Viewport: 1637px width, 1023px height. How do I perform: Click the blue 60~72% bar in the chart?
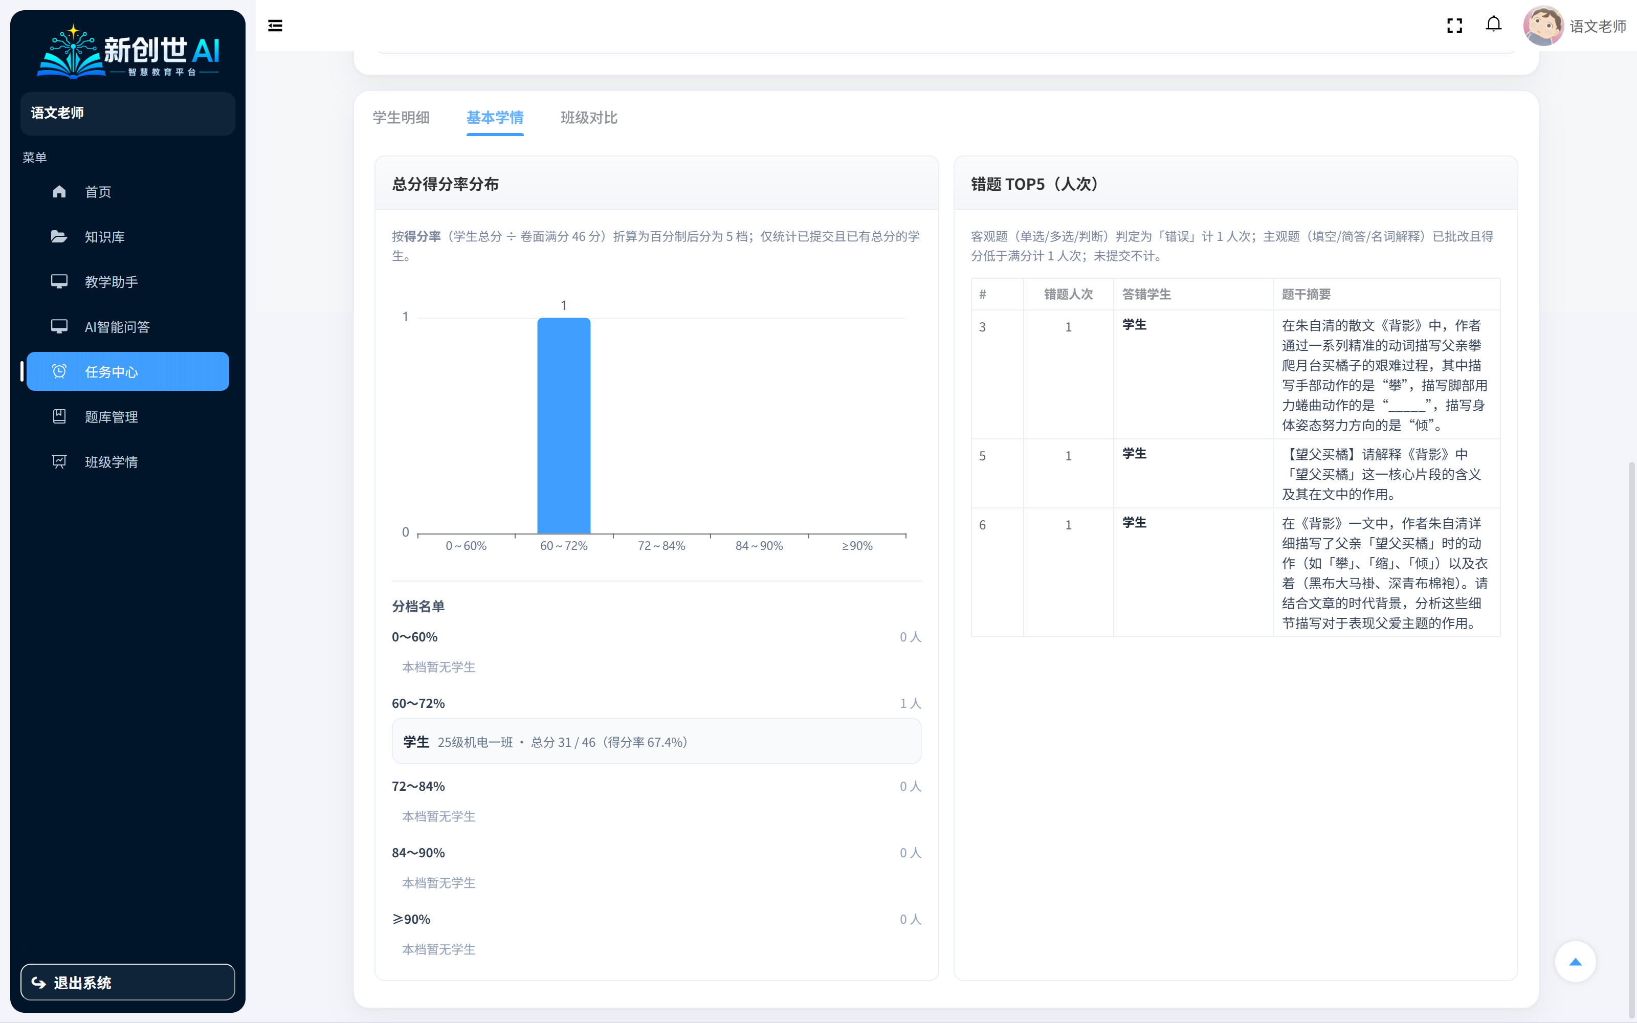pyautogui.click(x=563, y=426)
